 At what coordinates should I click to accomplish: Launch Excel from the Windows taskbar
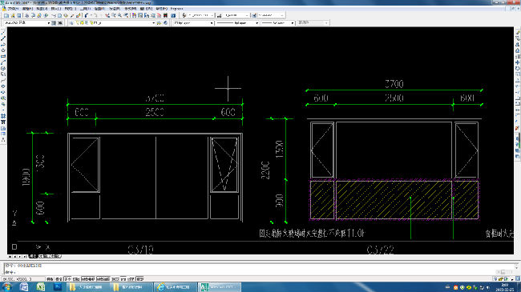41,287
